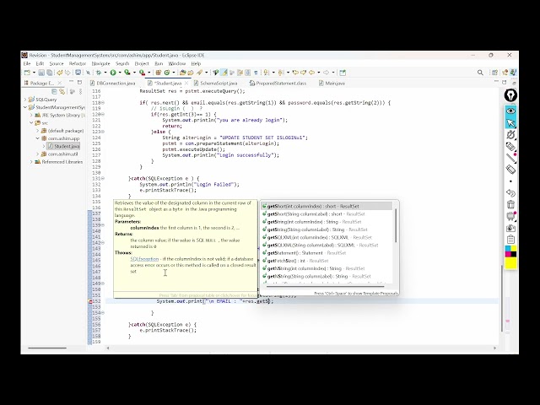Select the Epic Pen cursor tool
540x405 pixels.
point(510,122)
